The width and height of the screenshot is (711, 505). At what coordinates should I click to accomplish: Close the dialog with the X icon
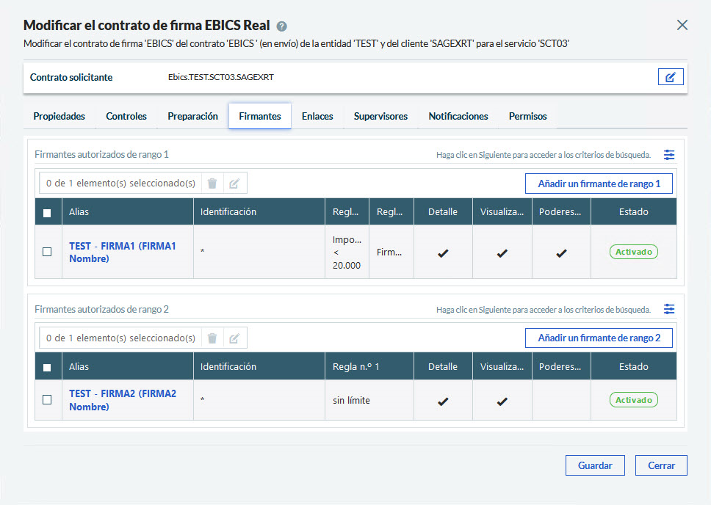pos(682,25)
